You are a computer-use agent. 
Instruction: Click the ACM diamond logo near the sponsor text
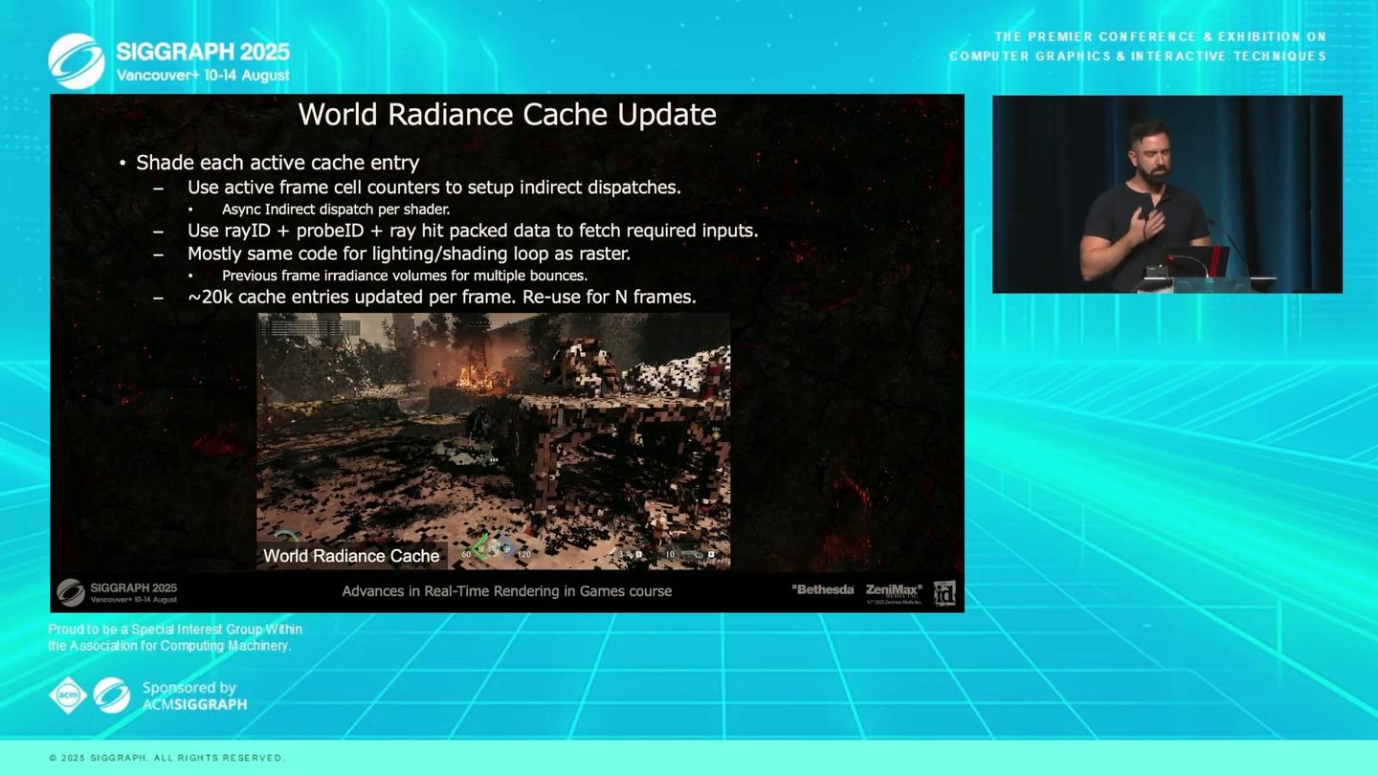pos(68,696)
